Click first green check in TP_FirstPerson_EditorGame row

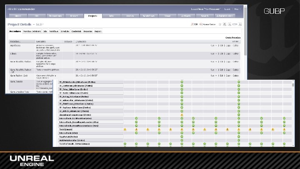click(182, 86)
